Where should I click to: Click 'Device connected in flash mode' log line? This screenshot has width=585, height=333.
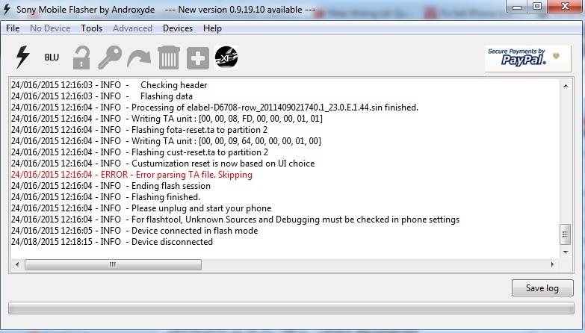pos(134,231)
